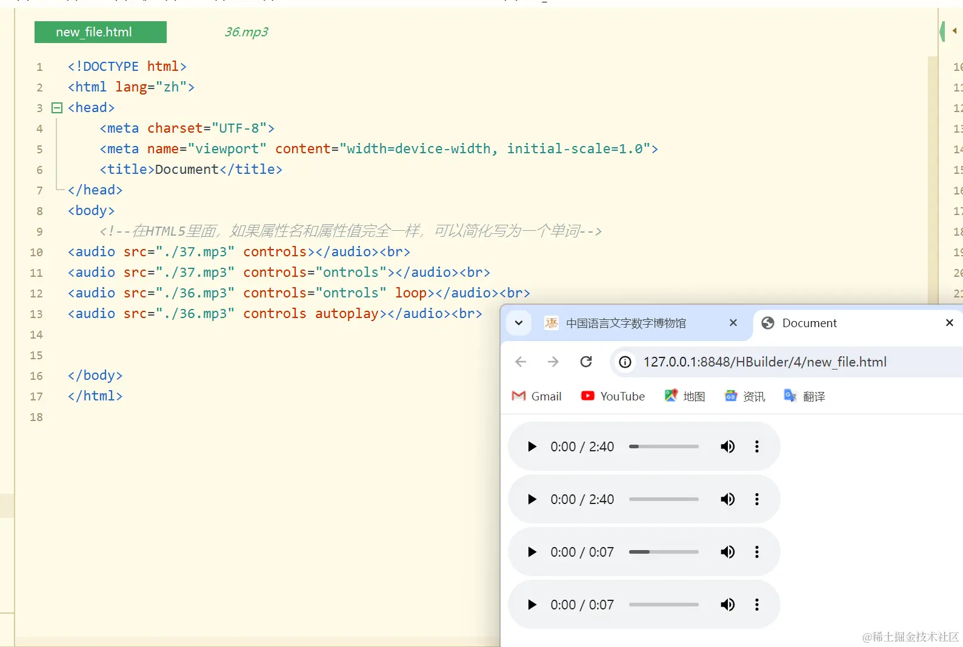Viewport: 963px width, 647px height.
Task: Open the 36.mp3 editor tab
Action: point(246,32)
